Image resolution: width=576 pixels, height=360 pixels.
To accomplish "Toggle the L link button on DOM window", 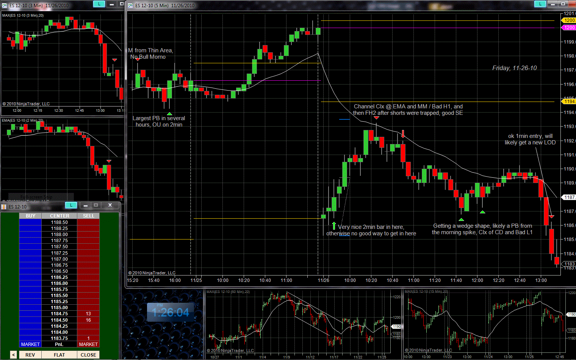I will tap(71, 205).
